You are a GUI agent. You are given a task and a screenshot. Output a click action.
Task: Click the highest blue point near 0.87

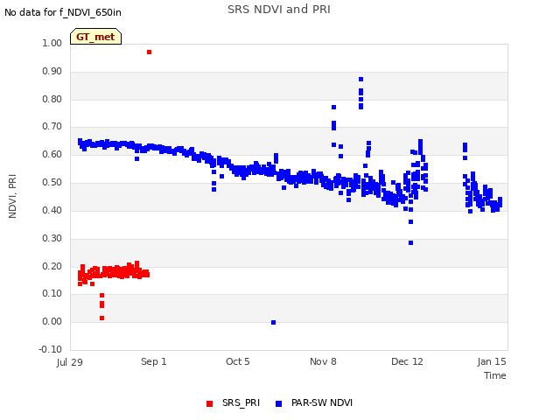[x=361, y=80]
